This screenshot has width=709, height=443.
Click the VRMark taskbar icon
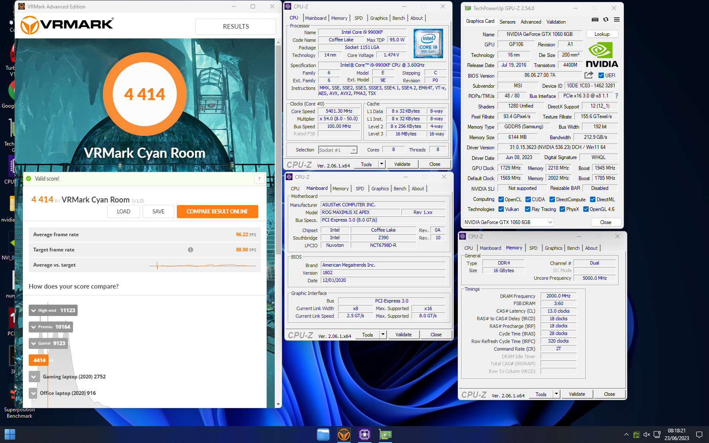click(x=344, y=434)
